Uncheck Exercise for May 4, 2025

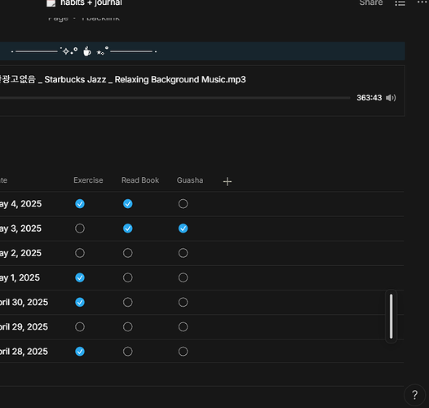coord(80,204)
